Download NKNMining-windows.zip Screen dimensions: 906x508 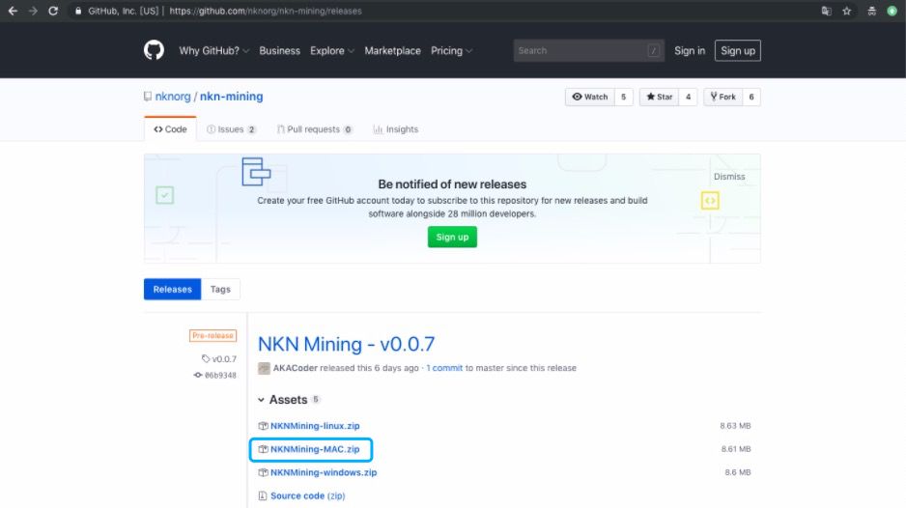[x=324, y=472]
